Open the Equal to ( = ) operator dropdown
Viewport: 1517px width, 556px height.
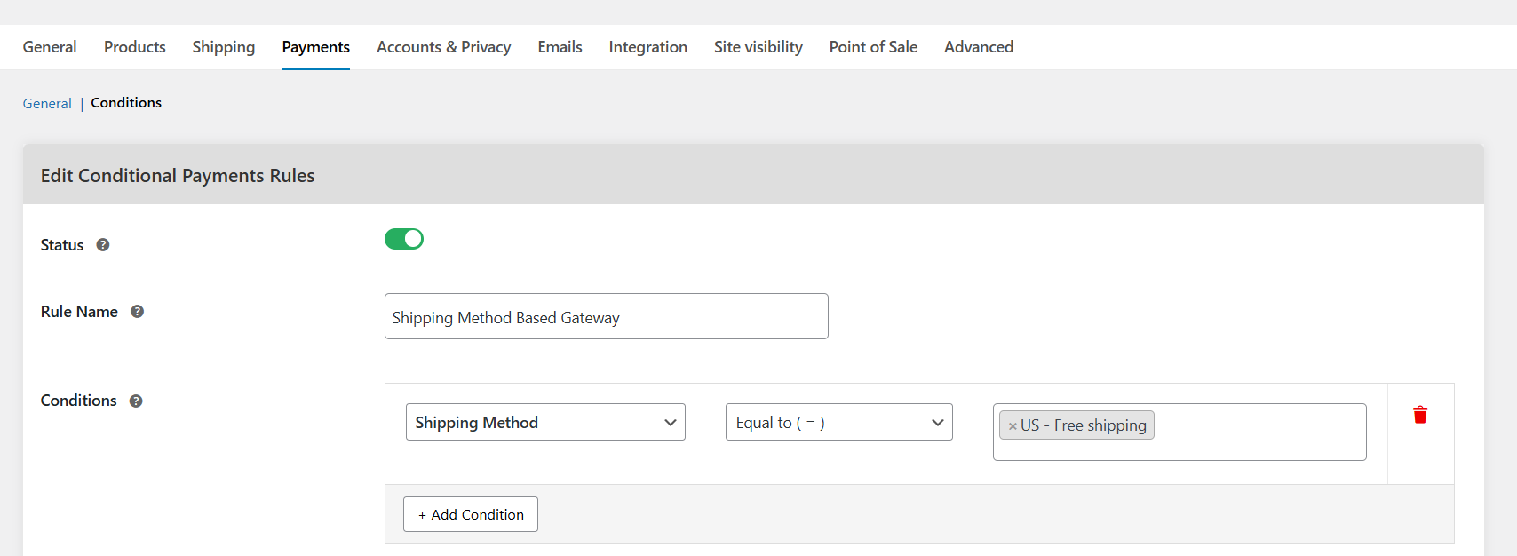click(x=839, y=422)
